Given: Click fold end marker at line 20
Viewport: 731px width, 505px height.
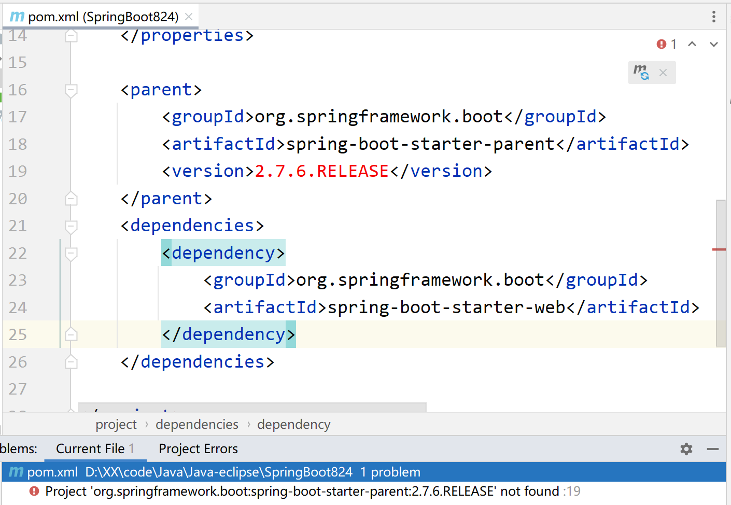Looking at the screenshot, I should [72, 199].
